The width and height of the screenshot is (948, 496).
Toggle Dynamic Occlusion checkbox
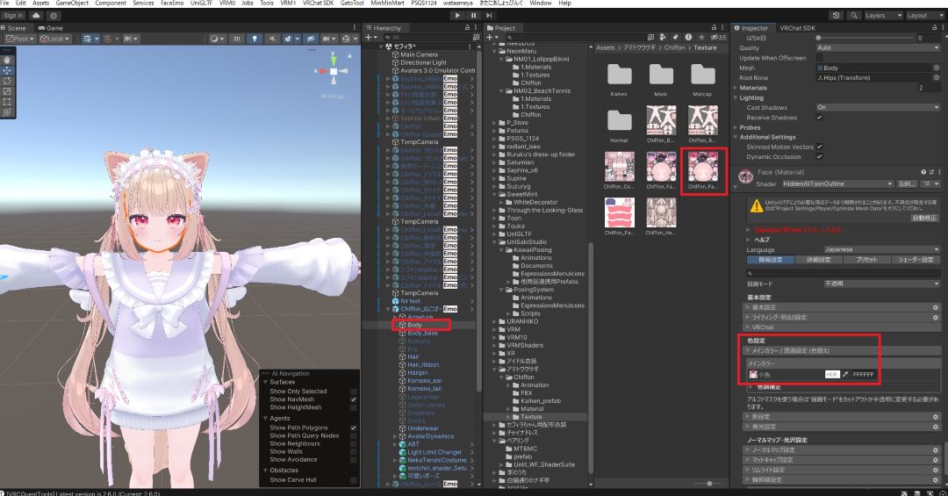(x=820, y=156)
